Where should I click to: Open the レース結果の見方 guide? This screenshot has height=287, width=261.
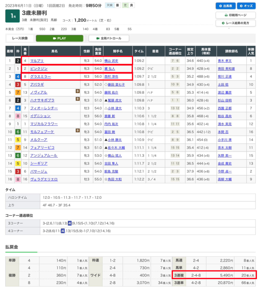236,23
